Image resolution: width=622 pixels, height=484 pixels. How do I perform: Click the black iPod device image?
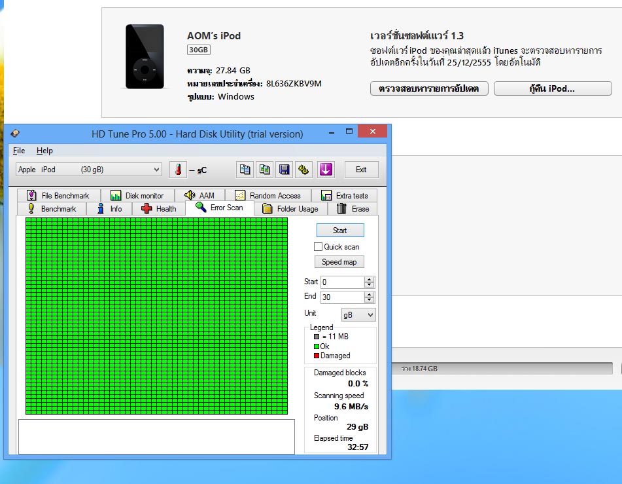(x=143, y=57)
